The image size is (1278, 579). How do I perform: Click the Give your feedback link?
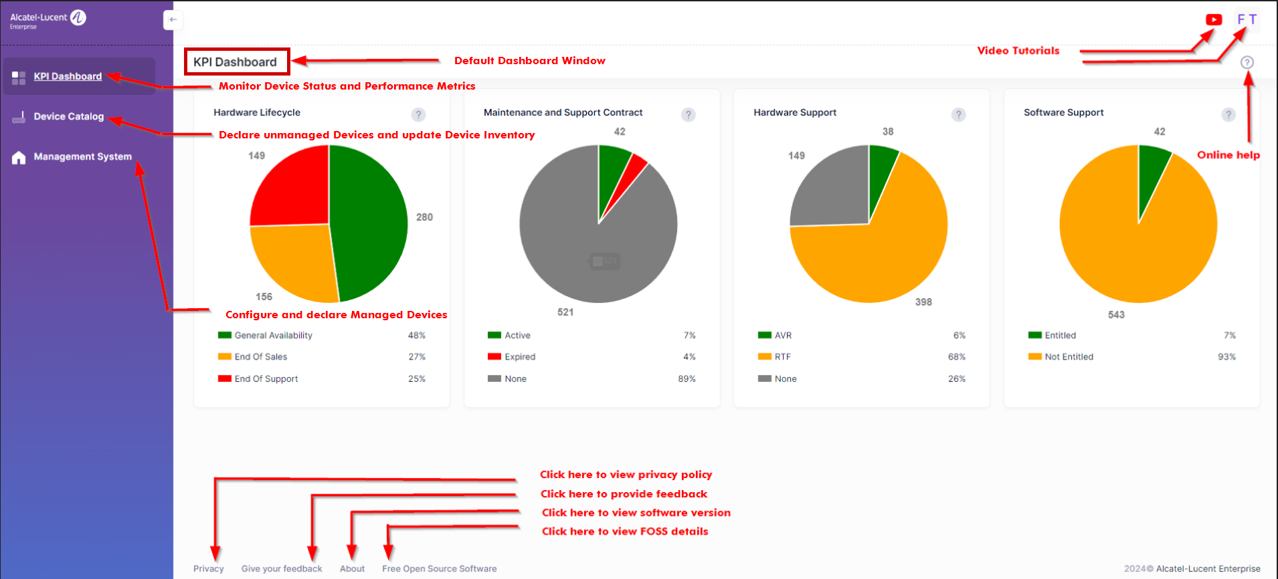coord(282,568)
